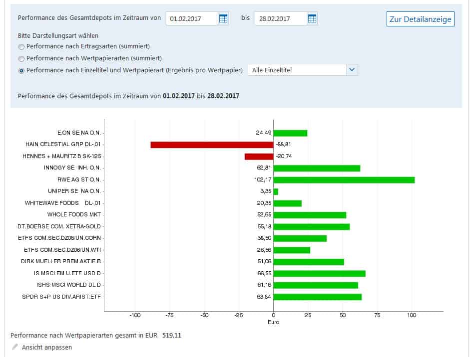Click the value 24,49
The width and height of the screenshot is (473, 357).
point(264,133)
